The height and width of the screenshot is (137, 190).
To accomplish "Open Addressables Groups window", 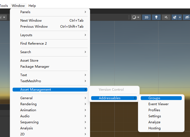I will click(161, 98).
